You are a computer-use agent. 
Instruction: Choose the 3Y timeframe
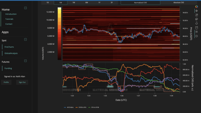click(112, 3)
